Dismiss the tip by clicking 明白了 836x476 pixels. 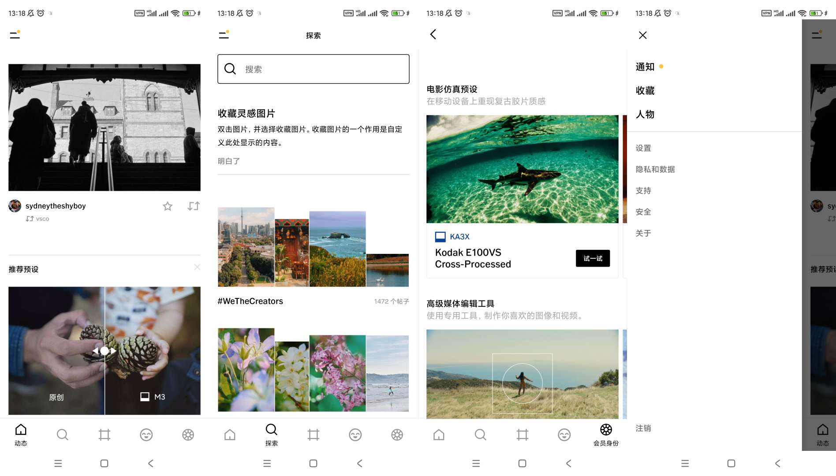(x=229, y=161)
